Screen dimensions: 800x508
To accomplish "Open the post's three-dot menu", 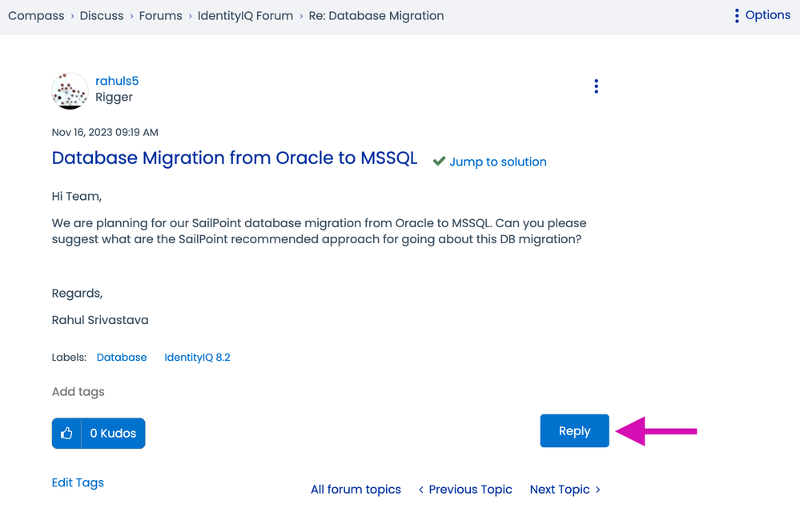I will [596, 86].
